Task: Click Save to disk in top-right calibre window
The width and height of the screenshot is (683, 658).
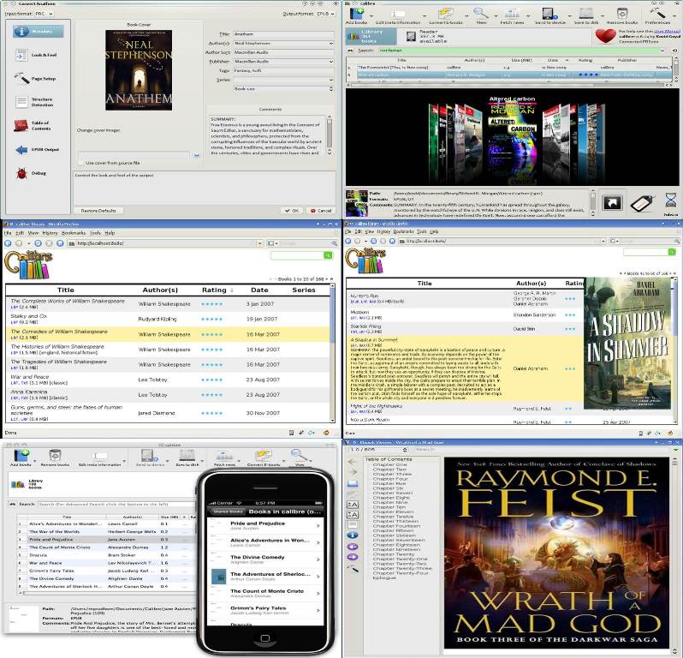Action: (x=586, y=15)
